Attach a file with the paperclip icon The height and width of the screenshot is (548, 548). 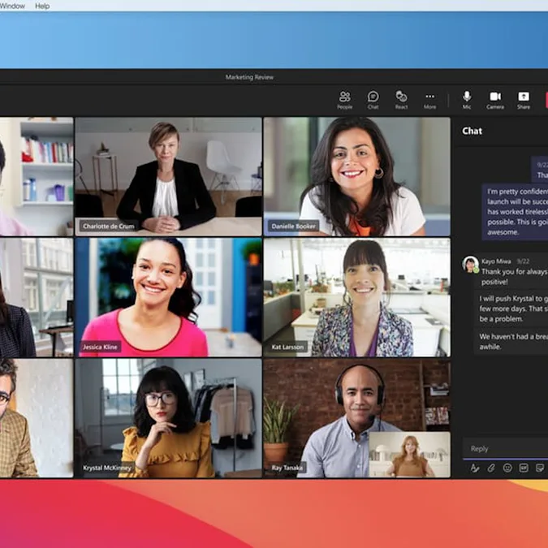click(491, 468)
